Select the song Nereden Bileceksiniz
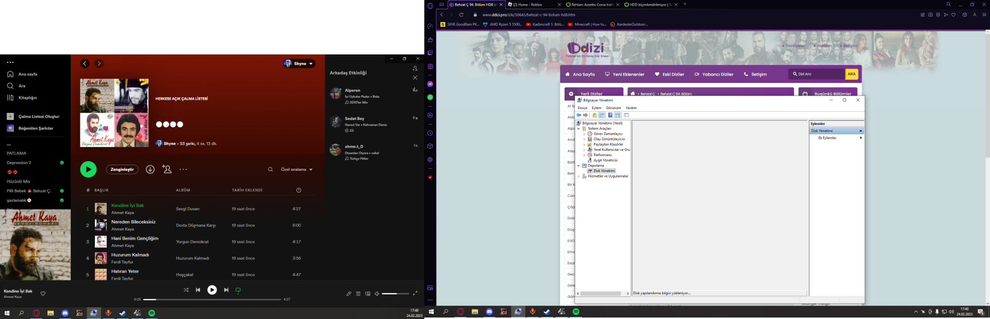This screenshot has height=319, width=990. 134,222
